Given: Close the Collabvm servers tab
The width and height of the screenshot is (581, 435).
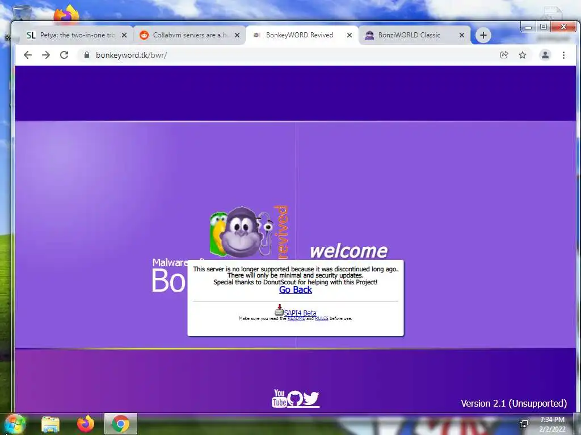Looking at the screenshot, I should (237, 35).
